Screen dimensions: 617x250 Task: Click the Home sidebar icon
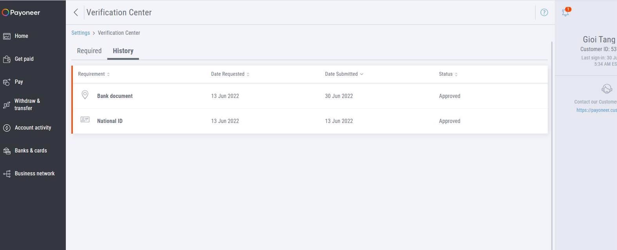coord(7,36)
